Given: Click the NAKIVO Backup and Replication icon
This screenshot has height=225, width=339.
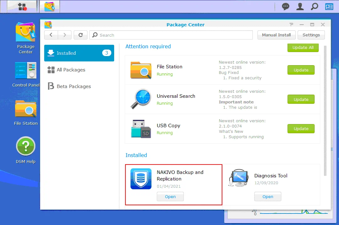Looking at the screenshot, I should coord(141,179).
